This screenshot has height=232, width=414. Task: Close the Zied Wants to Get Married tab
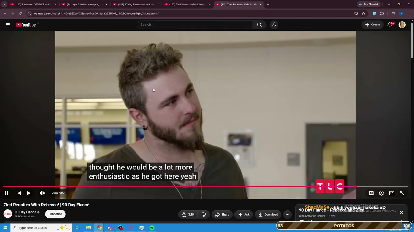pos(209,5)
